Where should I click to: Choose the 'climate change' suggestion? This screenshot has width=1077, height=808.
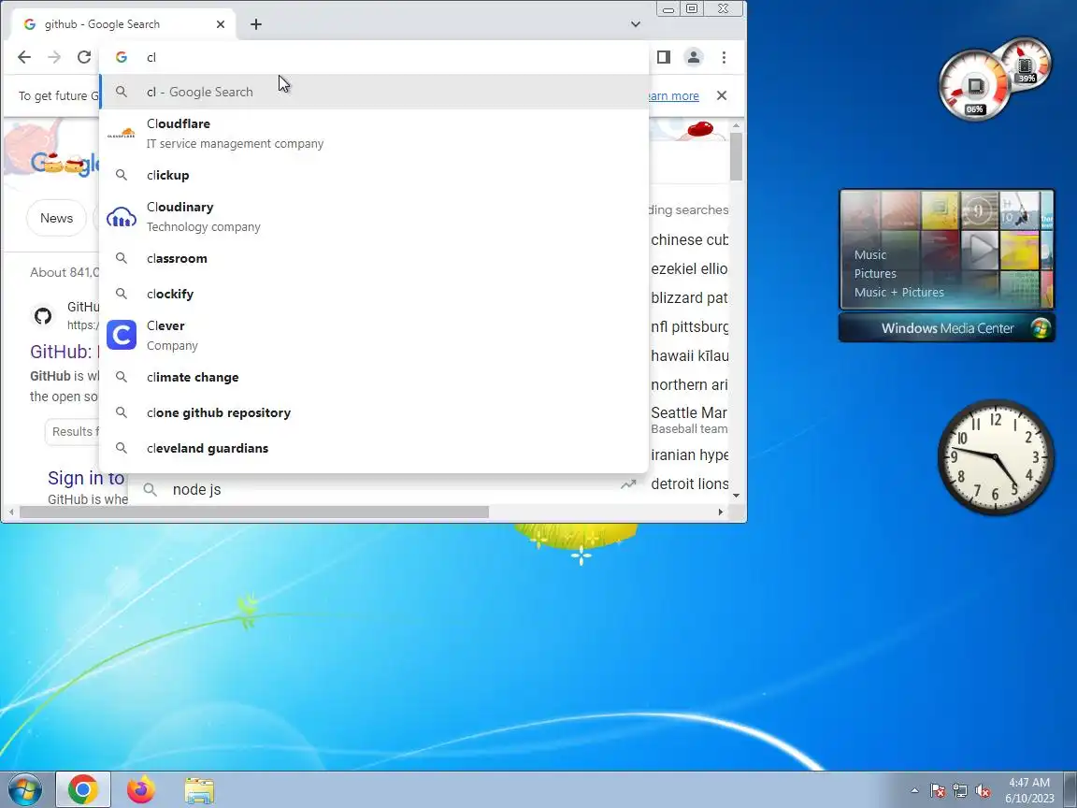point(374,377)
